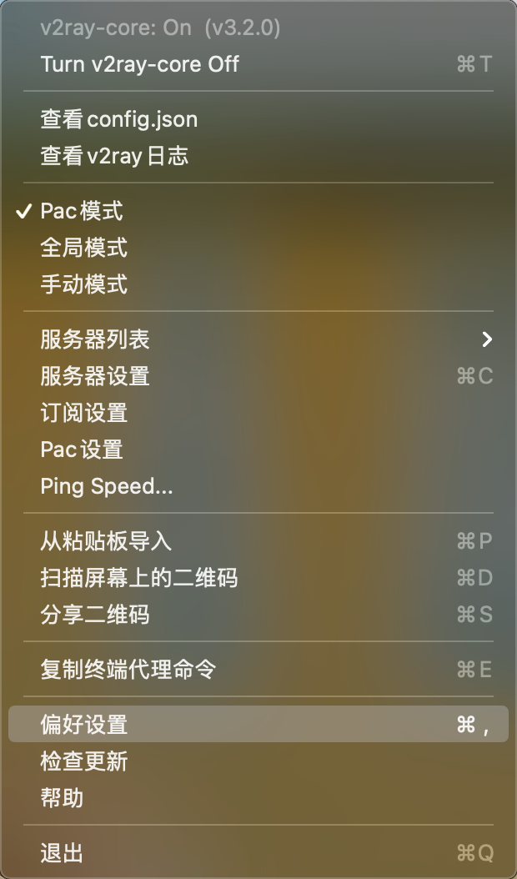
Task: Launch Ping Speed tool
Action: 108,486
